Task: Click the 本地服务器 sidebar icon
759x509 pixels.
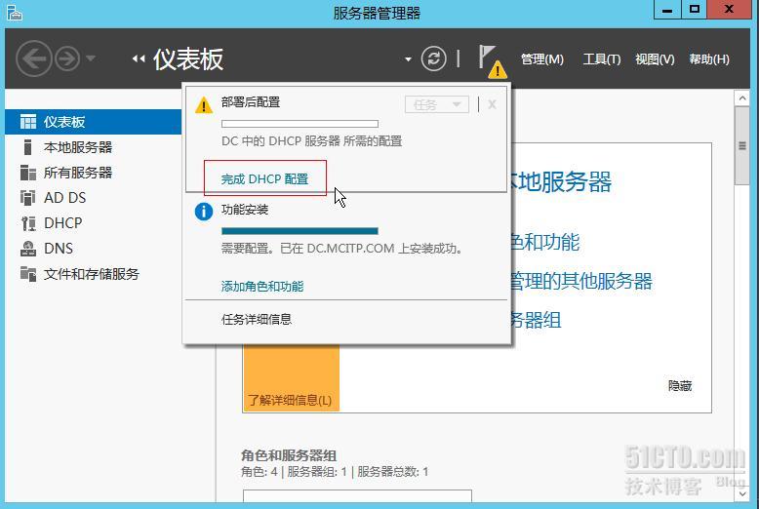Action: pos(27,146)
